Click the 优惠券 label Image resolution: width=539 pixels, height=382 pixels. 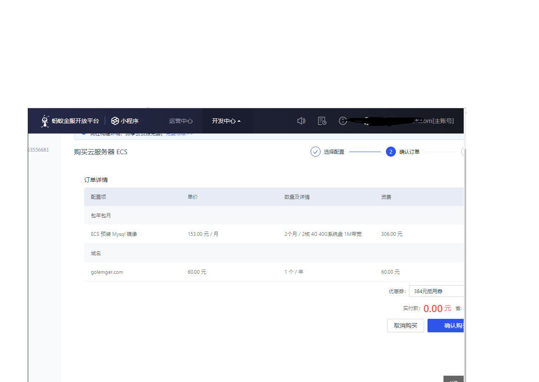[x=397, y=291]
